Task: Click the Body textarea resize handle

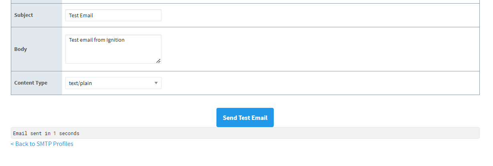Action: click(x=158, y=61)
